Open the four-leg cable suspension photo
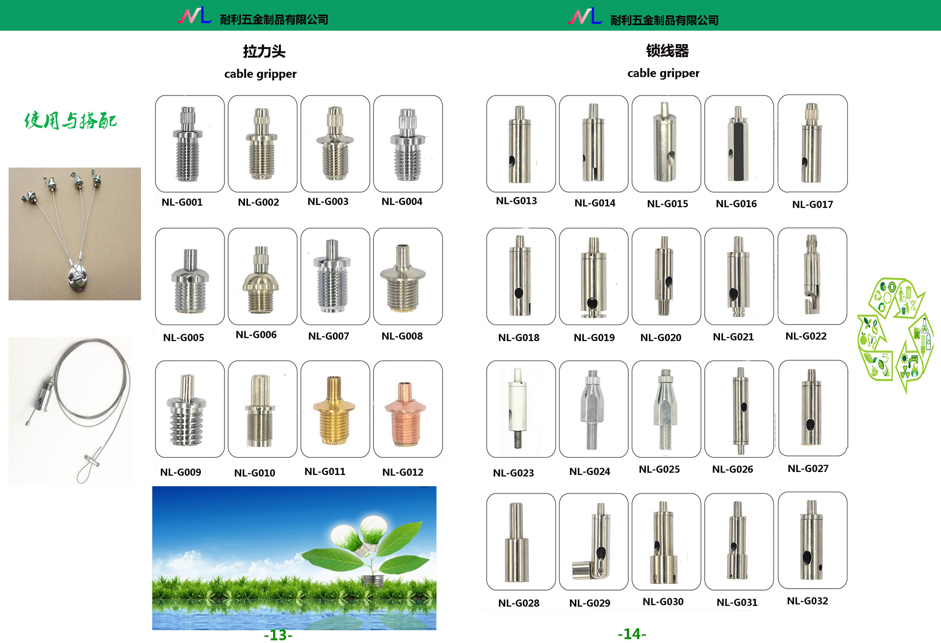941x643 pixels. coord(74,234)
